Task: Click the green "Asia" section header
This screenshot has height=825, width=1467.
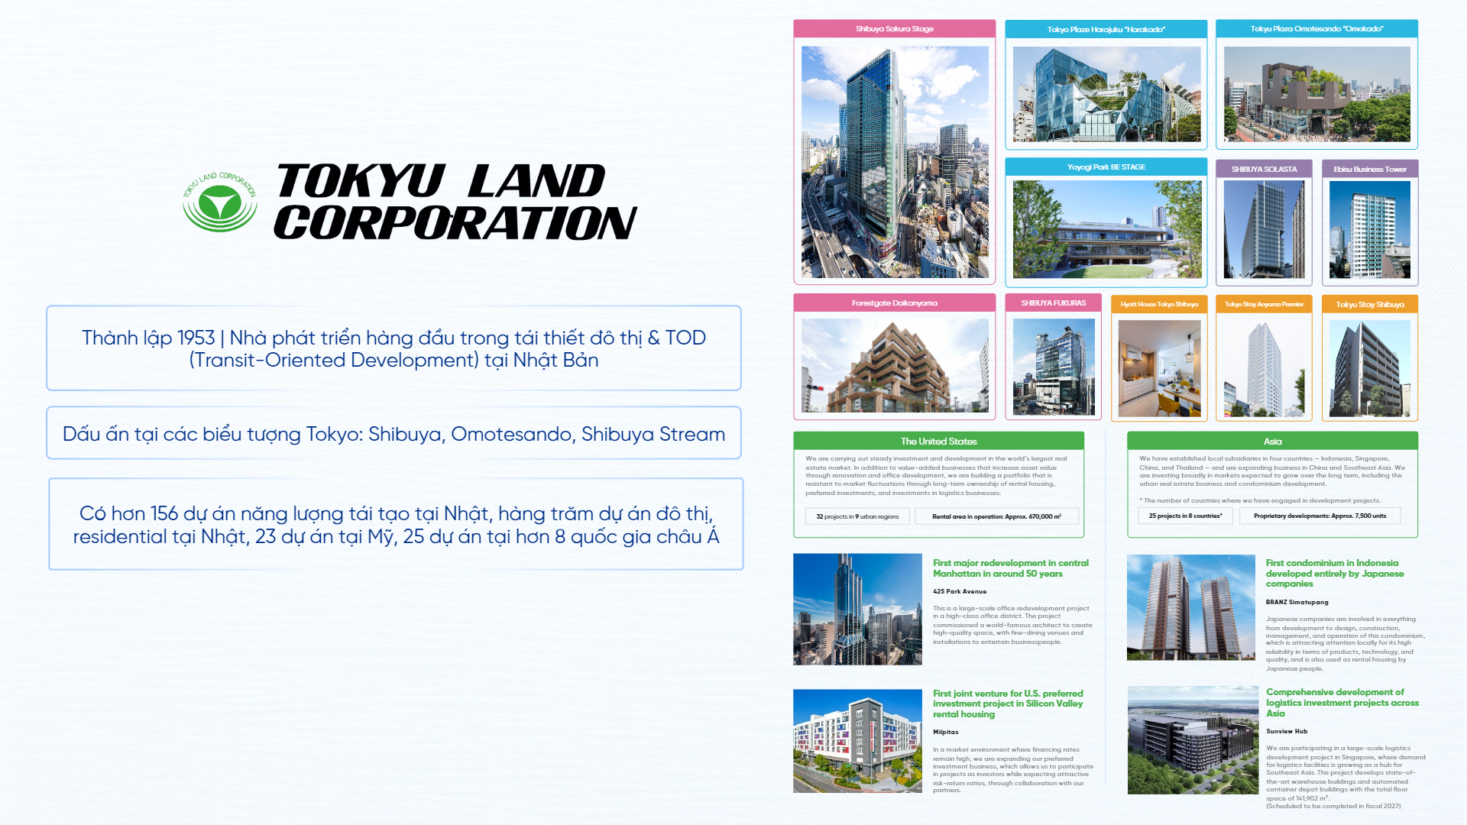Action: pyautogui.click(x=1272, y=441)
